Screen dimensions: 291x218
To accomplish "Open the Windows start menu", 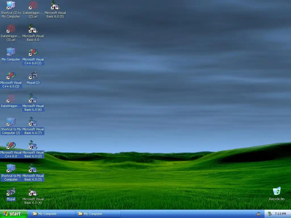I will tap(14, 214).
